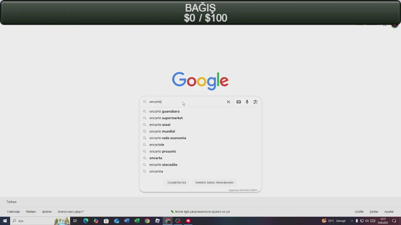Open the 'Hakkında' footer link

[13, 212]
